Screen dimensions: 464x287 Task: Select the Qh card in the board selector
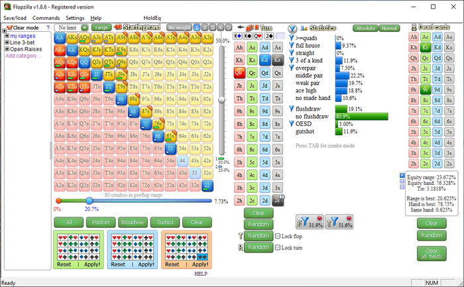pos(239,72)
